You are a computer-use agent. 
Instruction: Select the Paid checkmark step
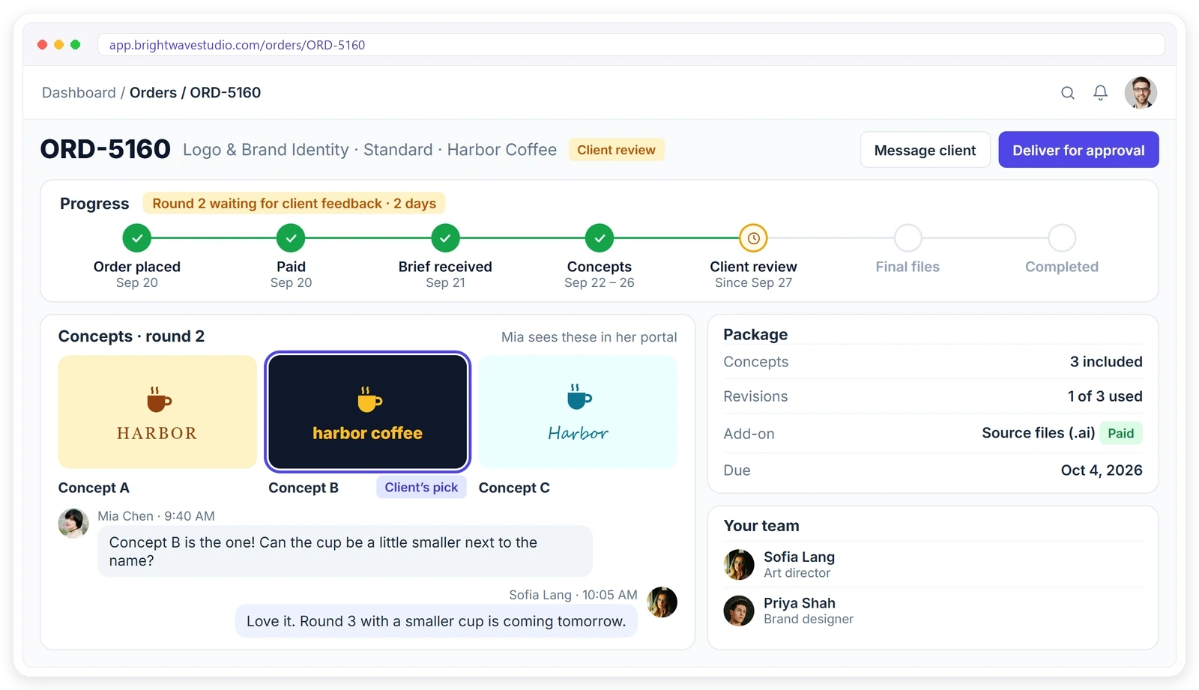[x=291, y=238]
